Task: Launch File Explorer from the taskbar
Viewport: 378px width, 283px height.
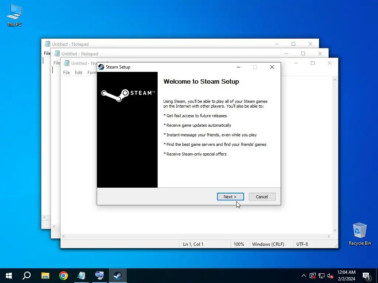Action: pyautogui.click(x=45, y=276)
